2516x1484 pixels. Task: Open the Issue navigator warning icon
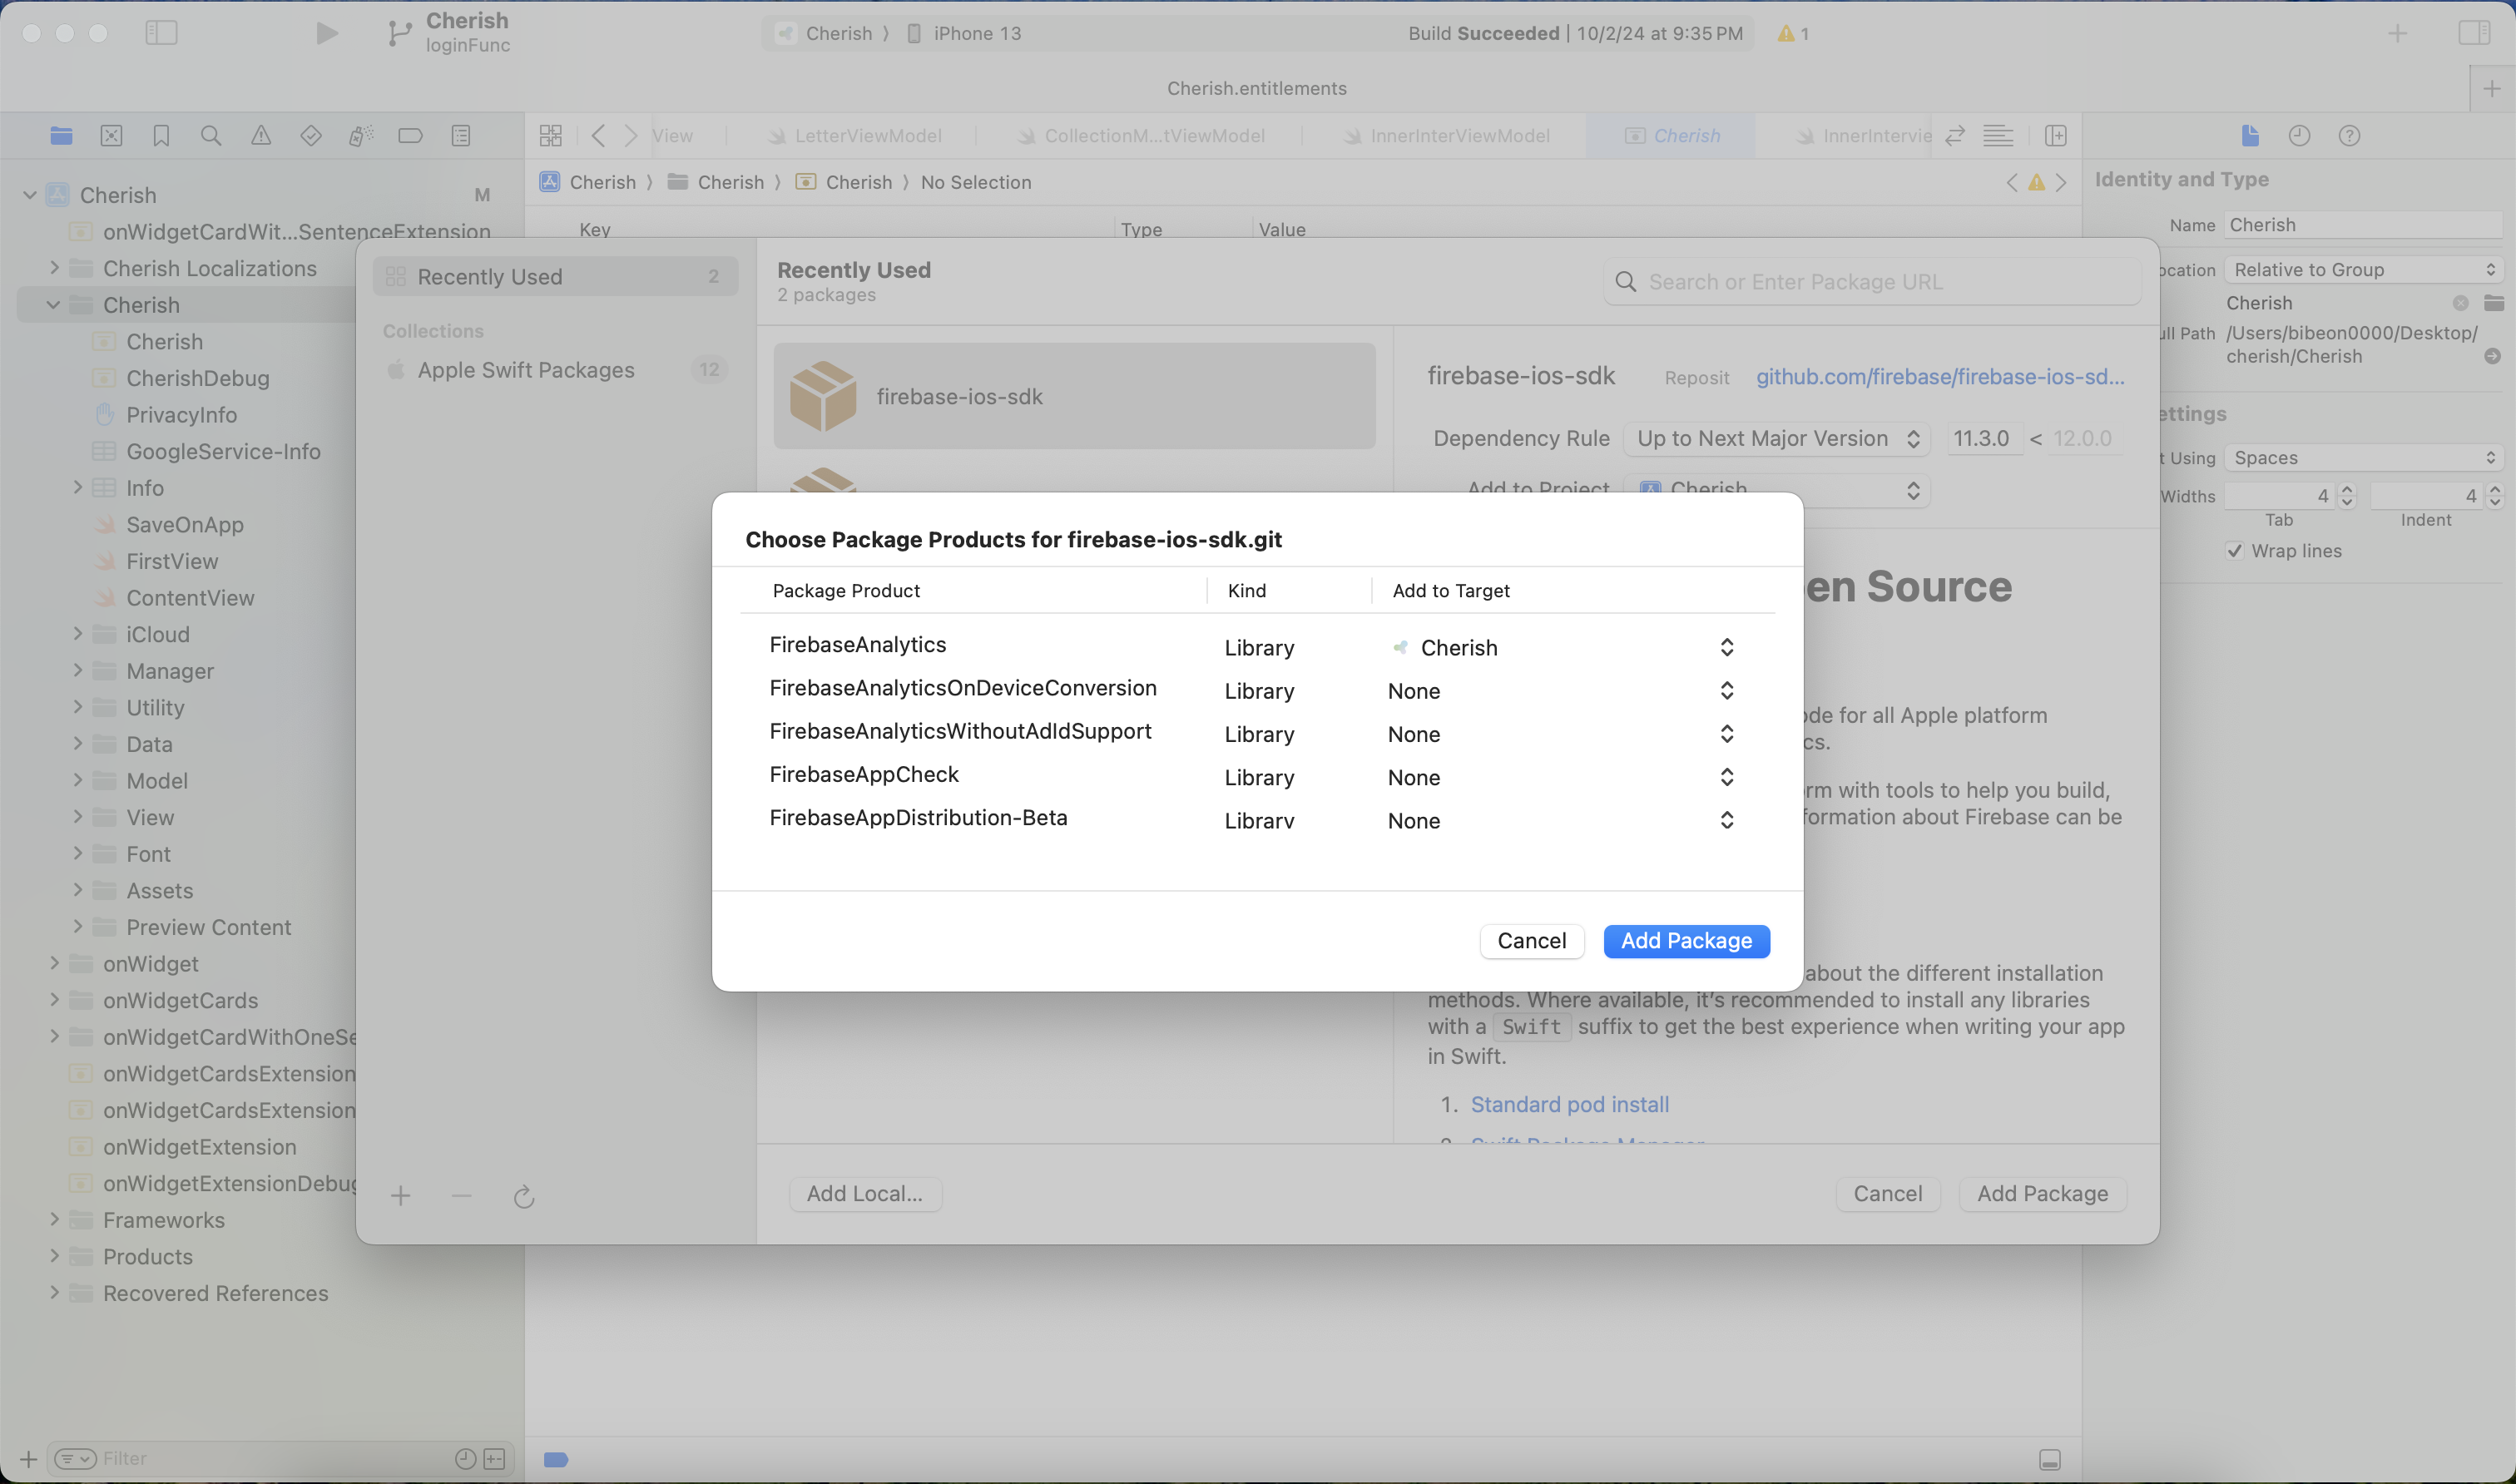[x=261, y=136]
